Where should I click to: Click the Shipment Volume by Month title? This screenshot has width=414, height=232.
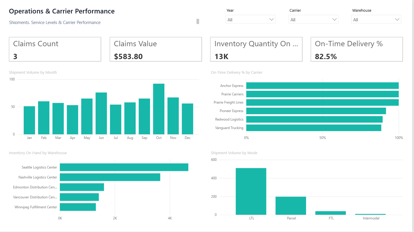click(x=33, y=72)
